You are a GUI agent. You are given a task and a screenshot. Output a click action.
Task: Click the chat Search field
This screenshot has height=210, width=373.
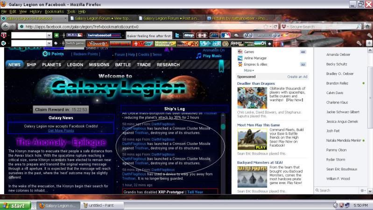(338, 190)
